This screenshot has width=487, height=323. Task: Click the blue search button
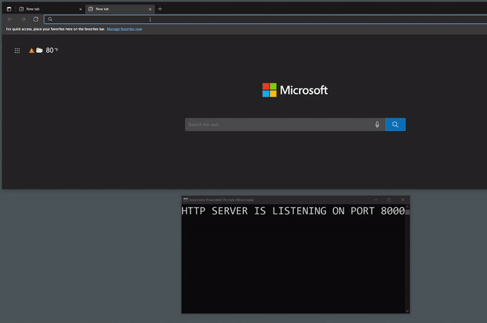pyautogui.click(x=395, y=124)
